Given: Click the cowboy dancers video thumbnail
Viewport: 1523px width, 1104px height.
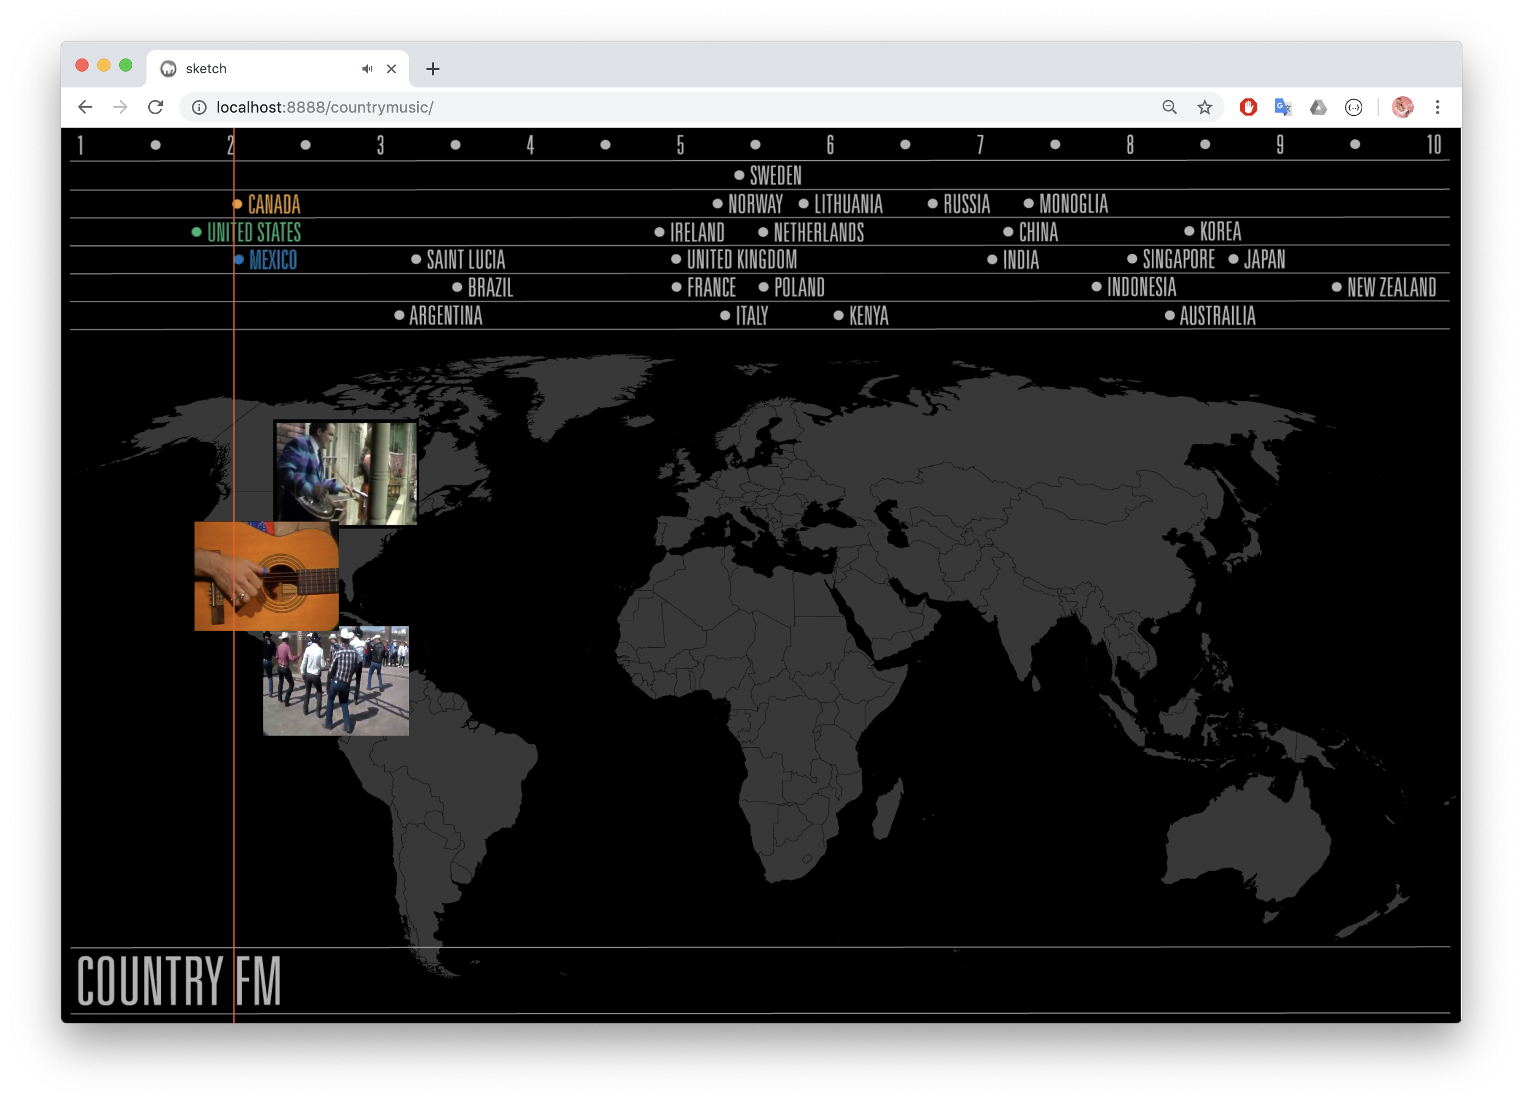Looking at the screenshot, I should point(336,681).
